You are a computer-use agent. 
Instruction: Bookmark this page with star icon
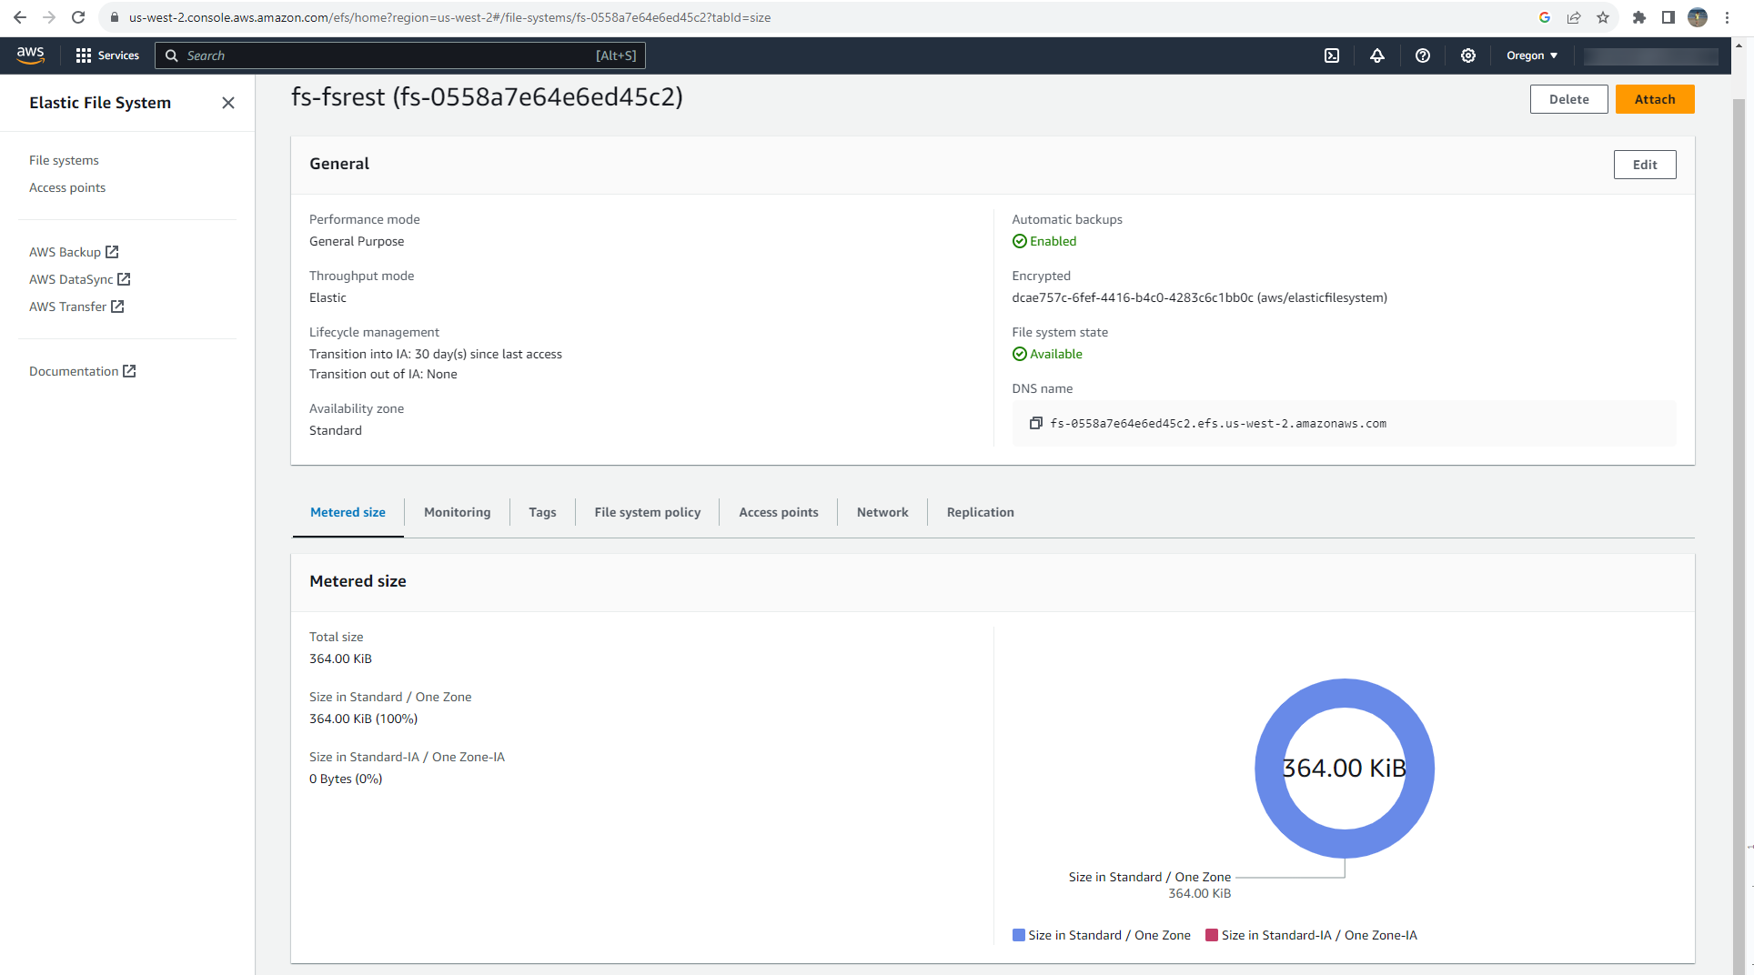1603,17
